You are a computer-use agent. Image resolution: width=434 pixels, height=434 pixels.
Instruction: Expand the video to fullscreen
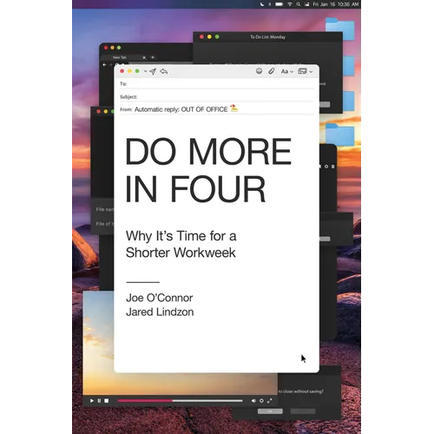[x=270, y=401]
